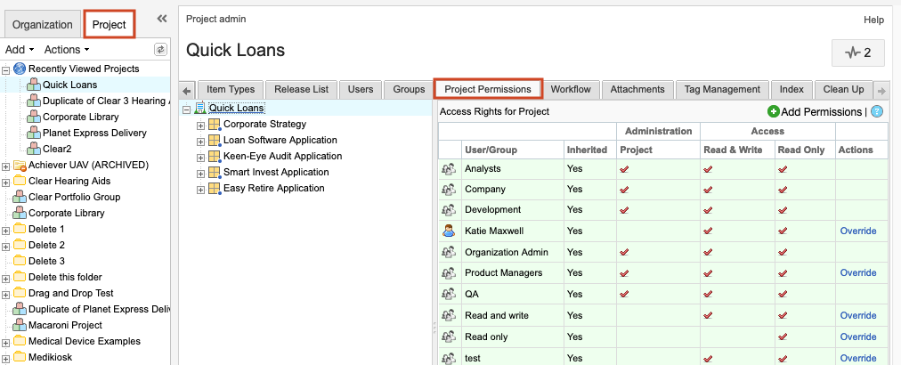Collapse the left panel with double-chevron icon
The image size is (901, 365).
161,19
